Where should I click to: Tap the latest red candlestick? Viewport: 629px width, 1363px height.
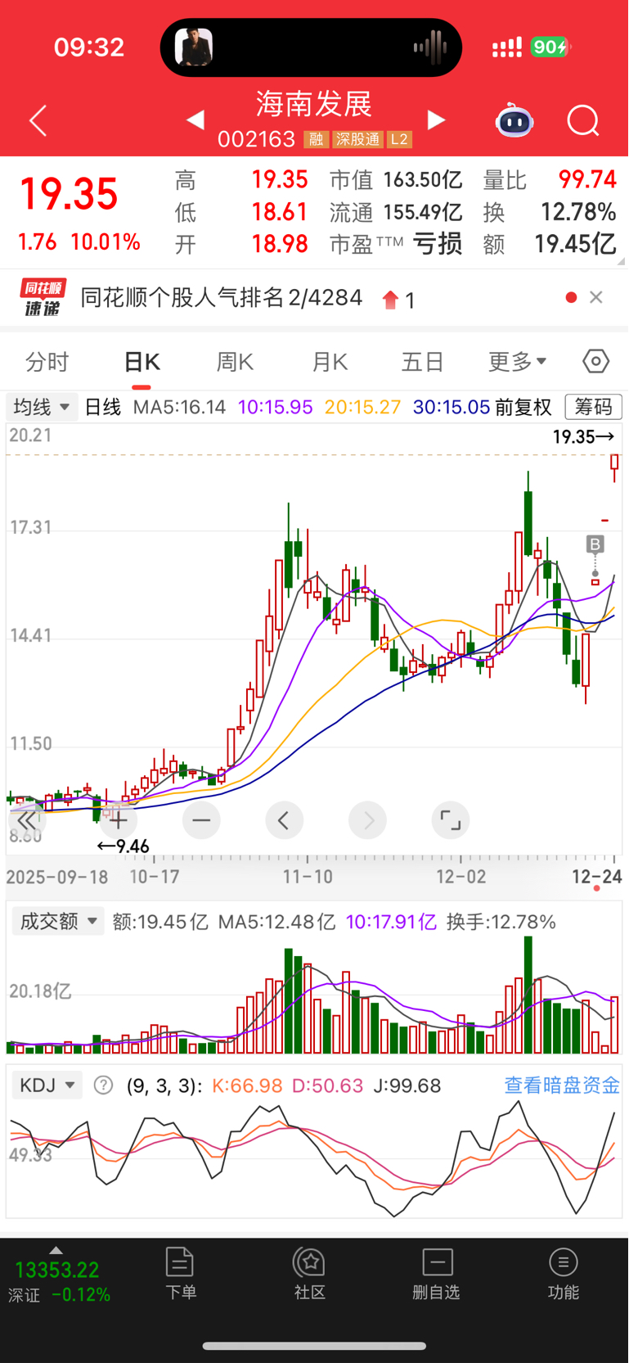[x=614, y=463]
